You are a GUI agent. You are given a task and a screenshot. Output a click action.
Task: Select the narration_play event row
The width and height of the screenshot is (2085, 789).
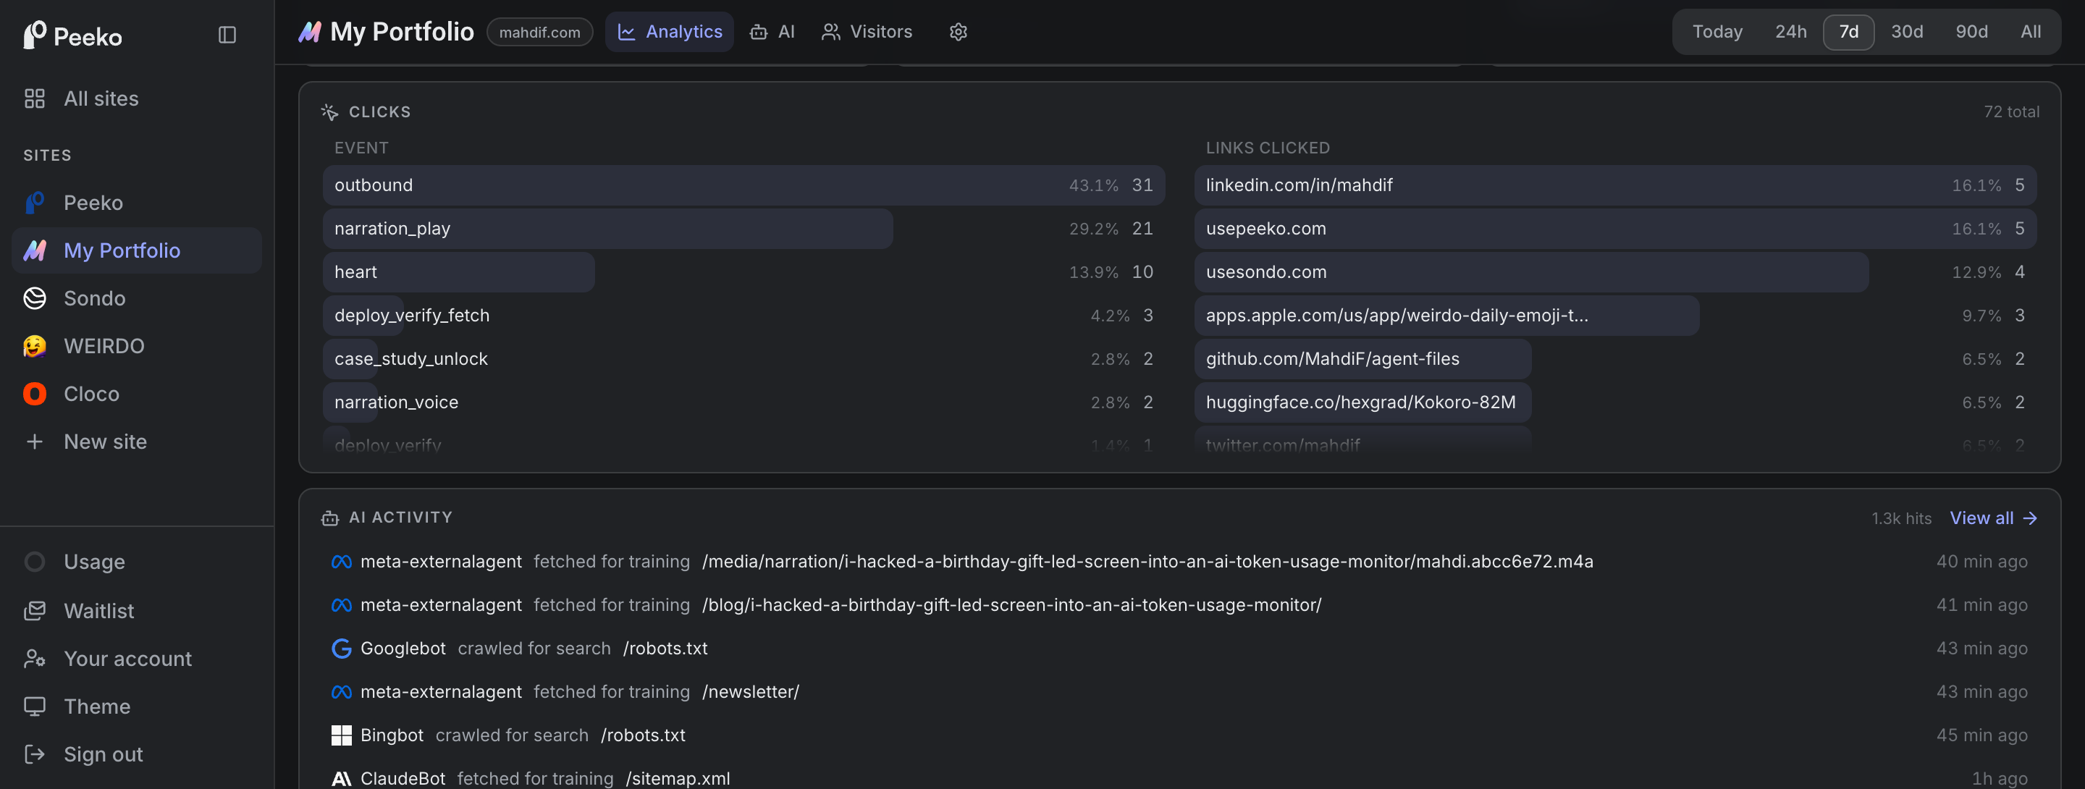(x=743, y=228)
